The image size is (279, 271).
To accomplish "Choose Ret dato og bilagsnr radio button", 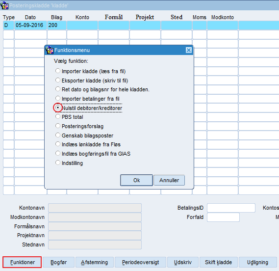I will click(58, 89).
